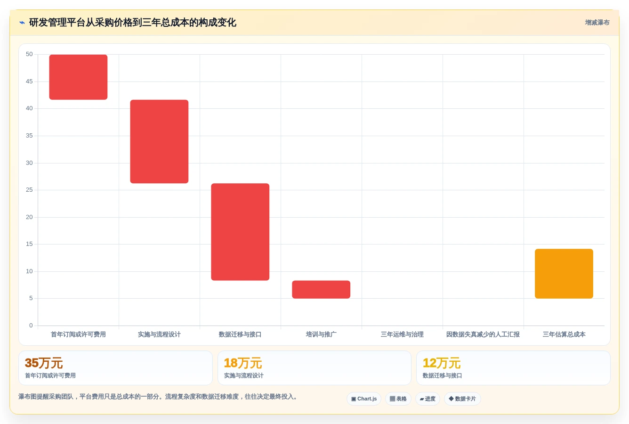Click the axis label 三年估算总成本
629x424 pixels.
[564, 334]
